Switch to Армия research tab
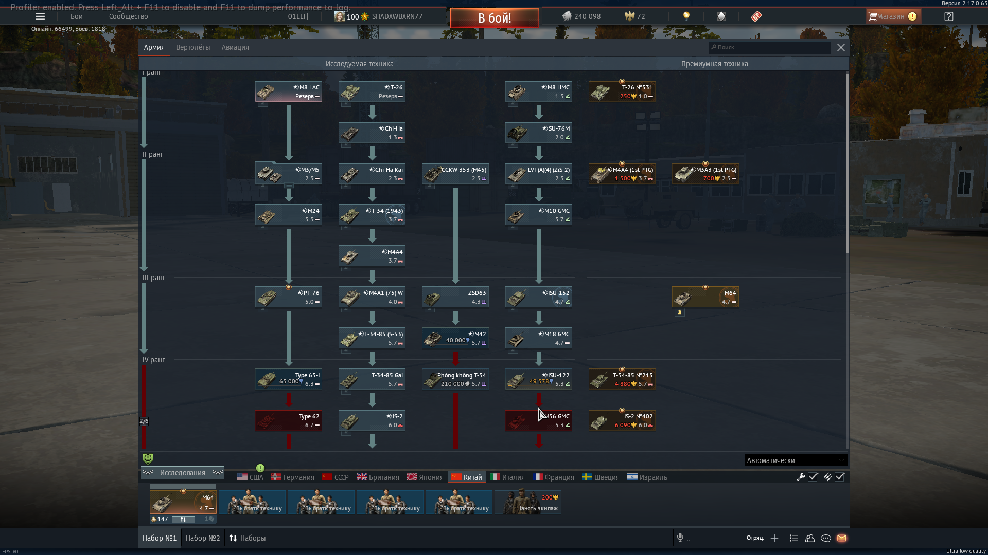Screen dimensions: 988x555 point(154,47)
